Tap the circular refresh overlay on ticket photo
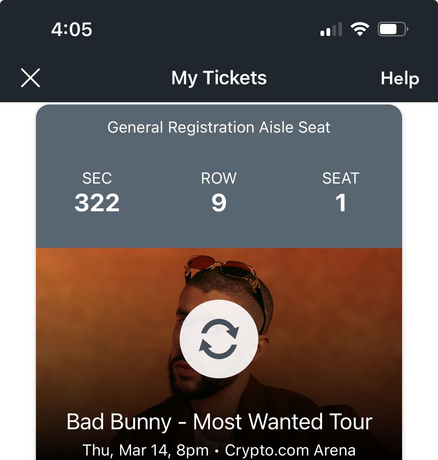The height and width of the screenshot is (460, 438). (219, 338)
